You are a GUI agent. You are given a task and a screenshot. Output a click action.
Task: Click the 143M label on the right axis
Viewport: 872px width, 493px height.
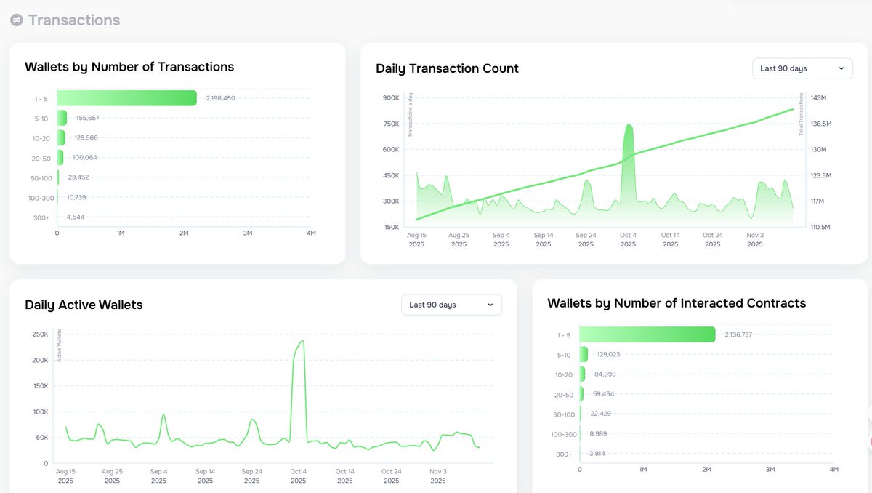(820, 97)
